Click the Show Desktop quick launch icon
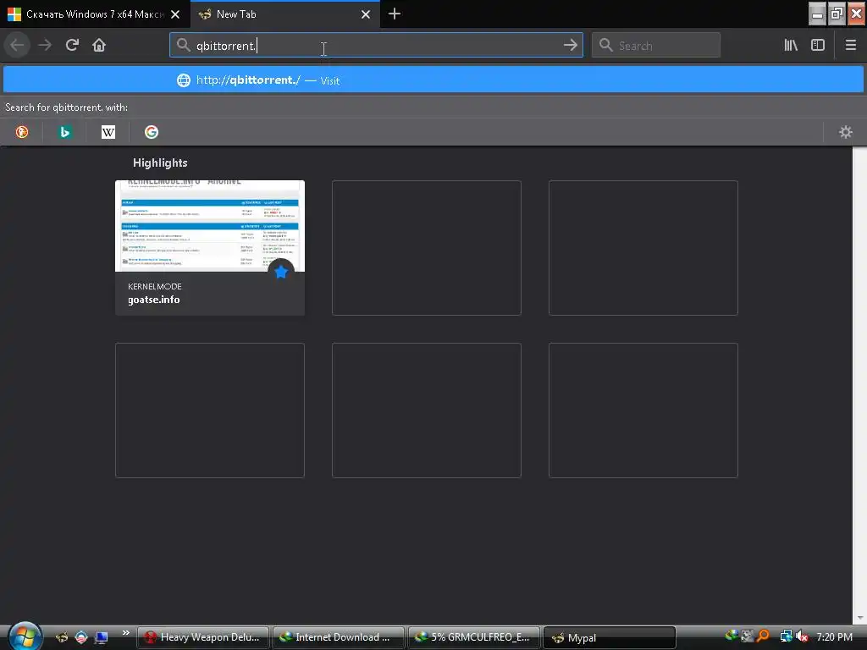 click(x=101, y=637)
